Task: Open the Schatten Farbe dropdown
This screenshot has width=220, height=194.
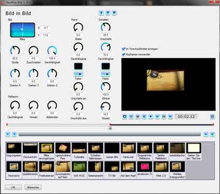Action: pyautogui.click(x=105, y=74)
